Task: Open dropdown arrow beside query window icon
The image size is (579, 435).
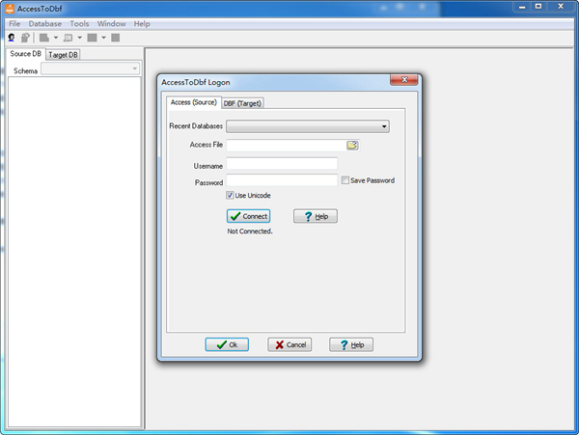Action: pyautogui.click(x=80, y=38)
